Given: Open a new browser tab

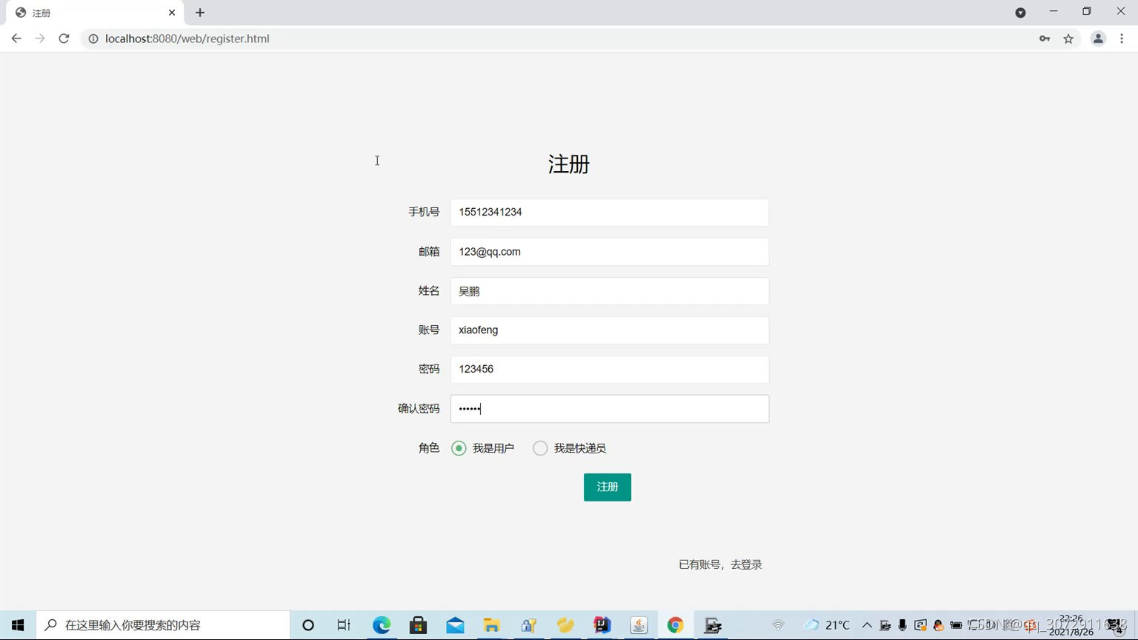Looking at the screenshot, I should point(200,13).
